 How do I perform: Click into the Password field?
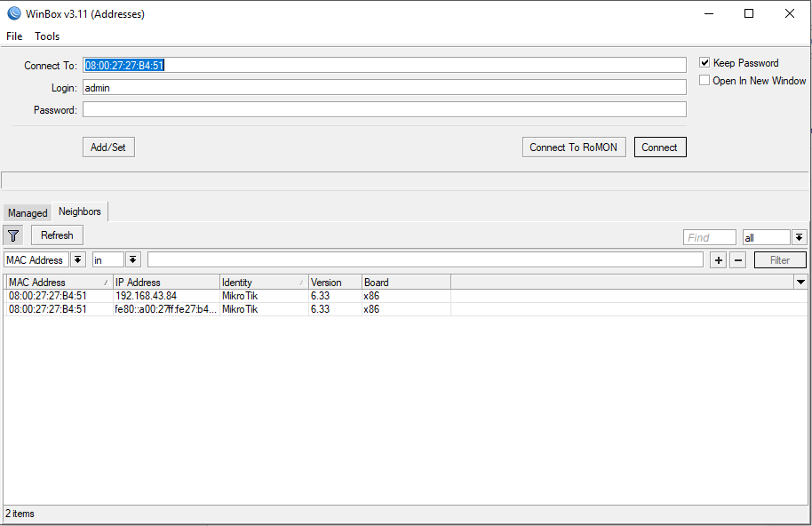point(385,110)
